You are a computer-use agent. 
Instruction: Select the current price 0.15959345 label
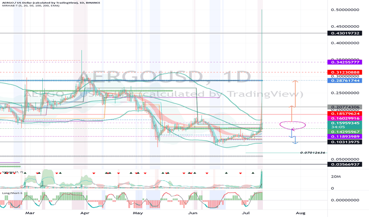(345, 123)
